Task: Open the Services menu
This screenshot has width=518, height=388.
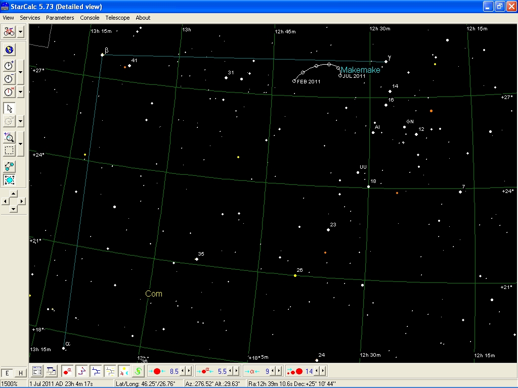Action: (x=30, y=18)
